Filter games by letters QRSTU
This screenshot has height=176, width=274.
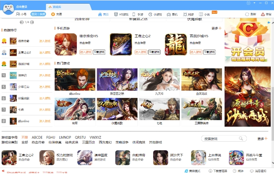[x=80, y=138]
